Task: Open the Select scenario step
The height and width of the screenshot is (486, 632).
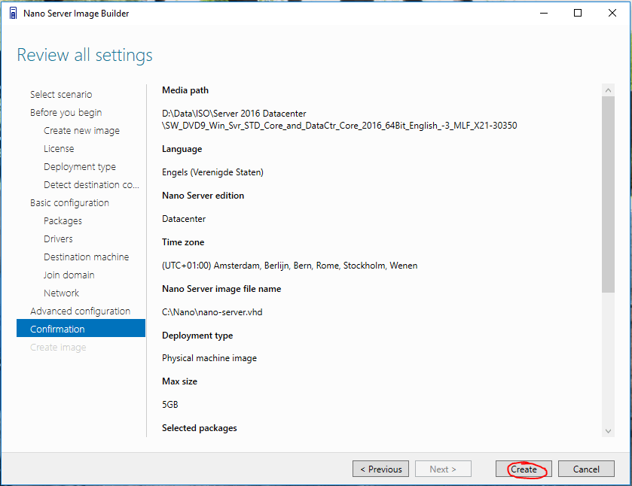Action: click(x=61, y=95)
